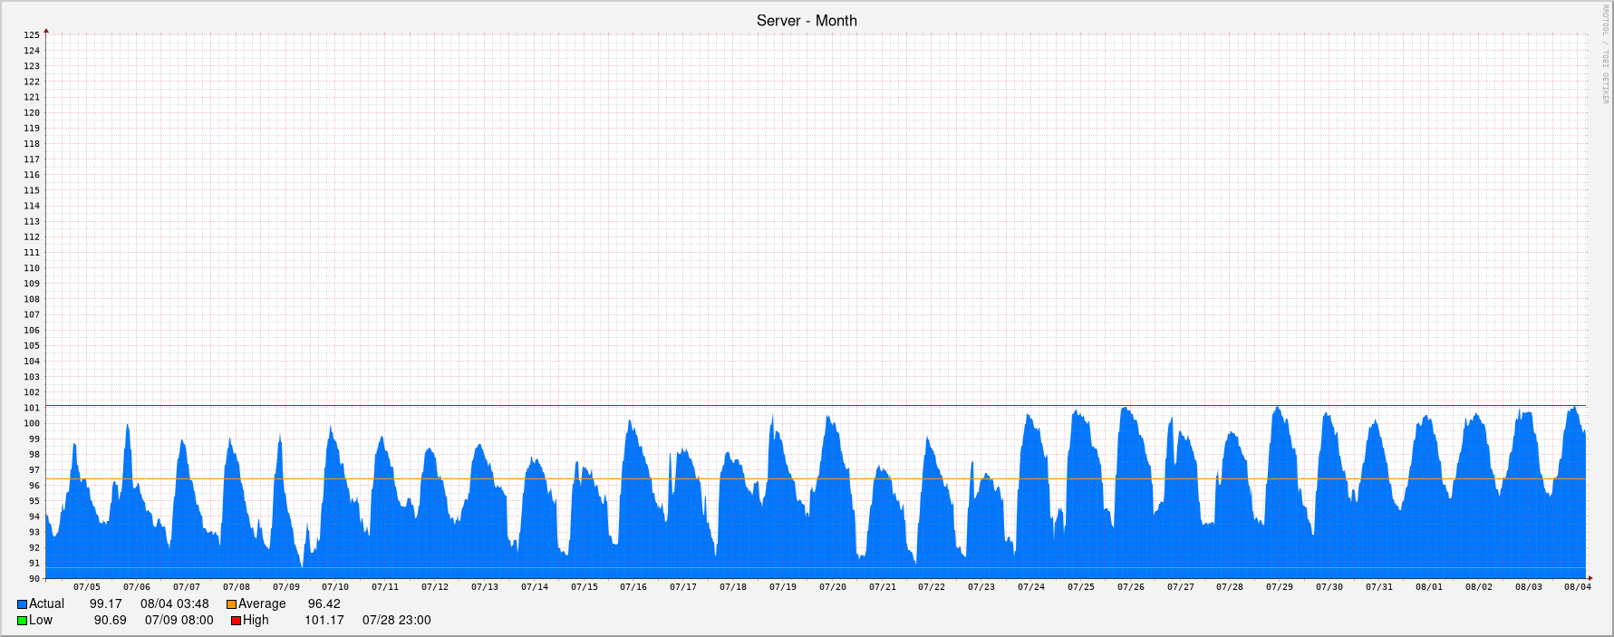
Task: Click the blue Actual legend swatch
Action: pos(22,604)
